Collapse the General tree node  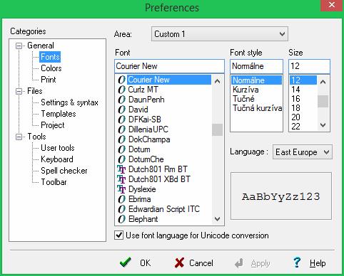coord(19,46)
